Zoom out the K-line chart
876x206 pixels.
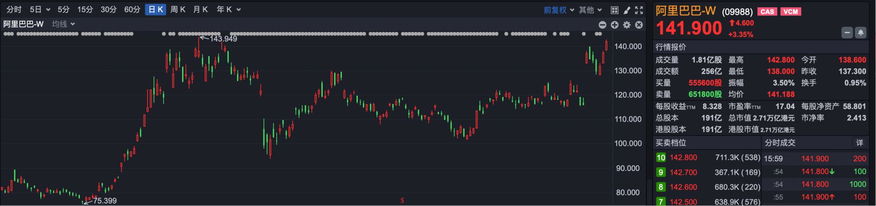click(x=603, y=25)
